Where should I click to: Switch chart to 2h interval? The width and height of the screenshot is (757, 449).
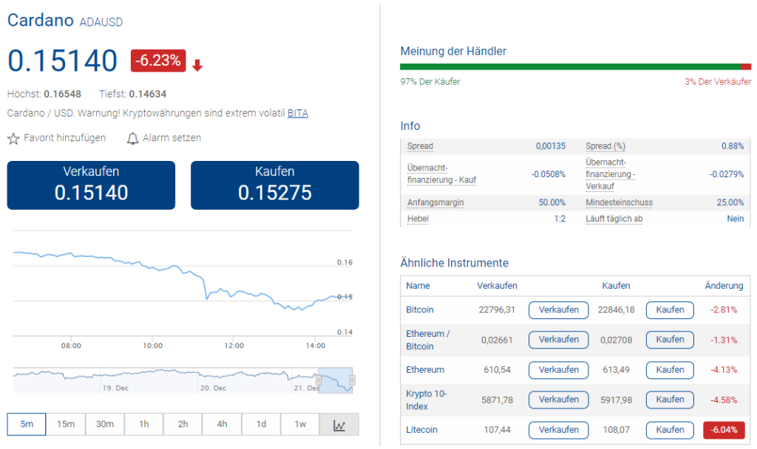point(183,425)
